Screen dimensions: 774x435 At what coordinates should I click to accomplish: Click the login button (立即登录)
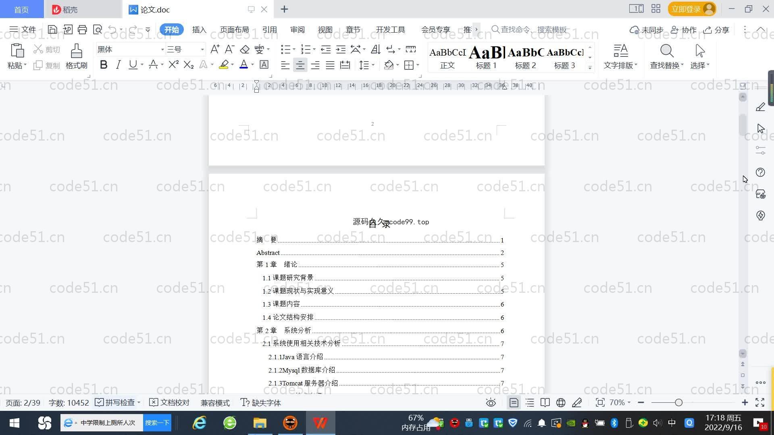click(692, 9)
